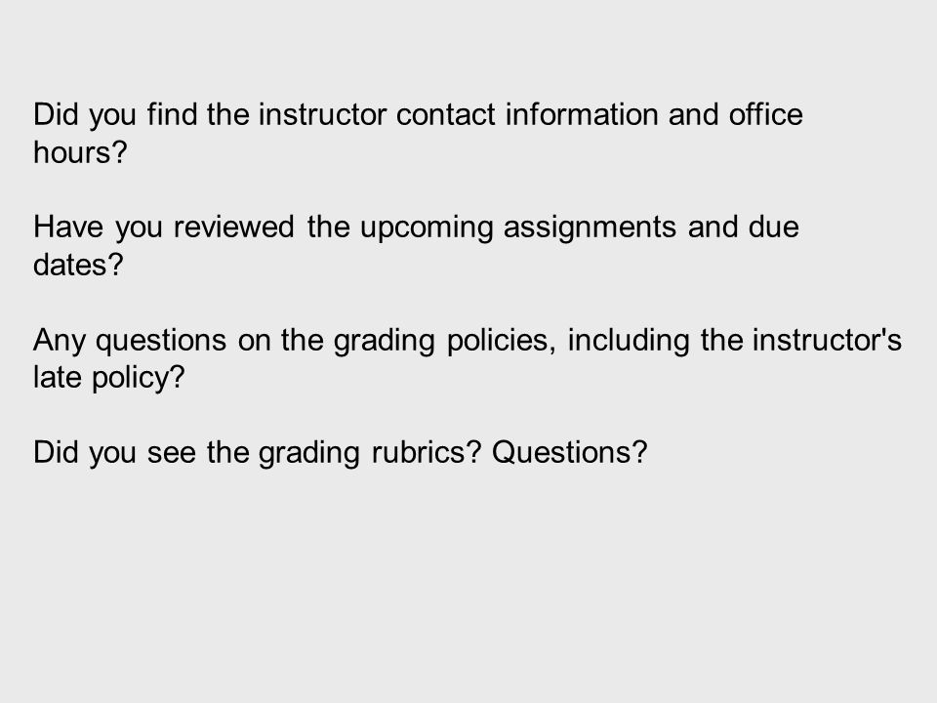Select the word 'due' before dates

tap(773, 227)
